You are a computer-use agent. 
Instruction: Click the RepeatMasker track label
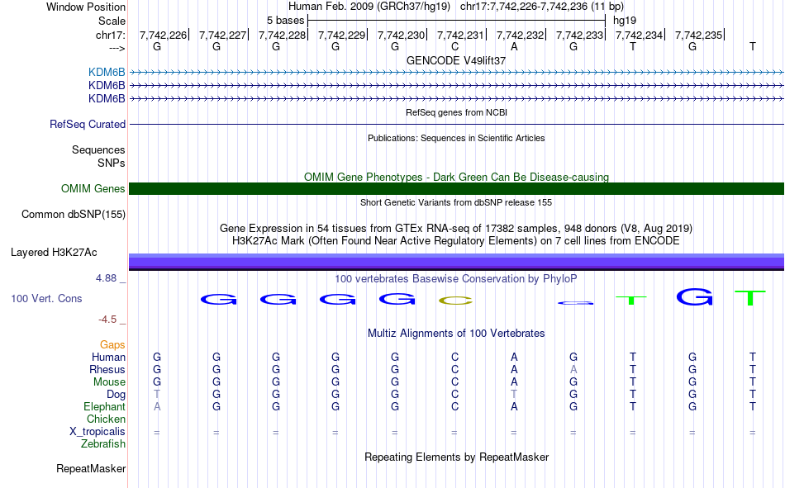[91, 468]
